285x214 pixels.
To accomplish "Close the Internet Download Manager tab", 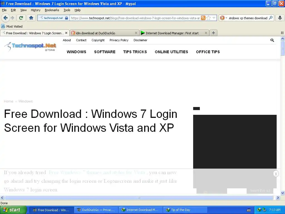I will tap(206, 33).
